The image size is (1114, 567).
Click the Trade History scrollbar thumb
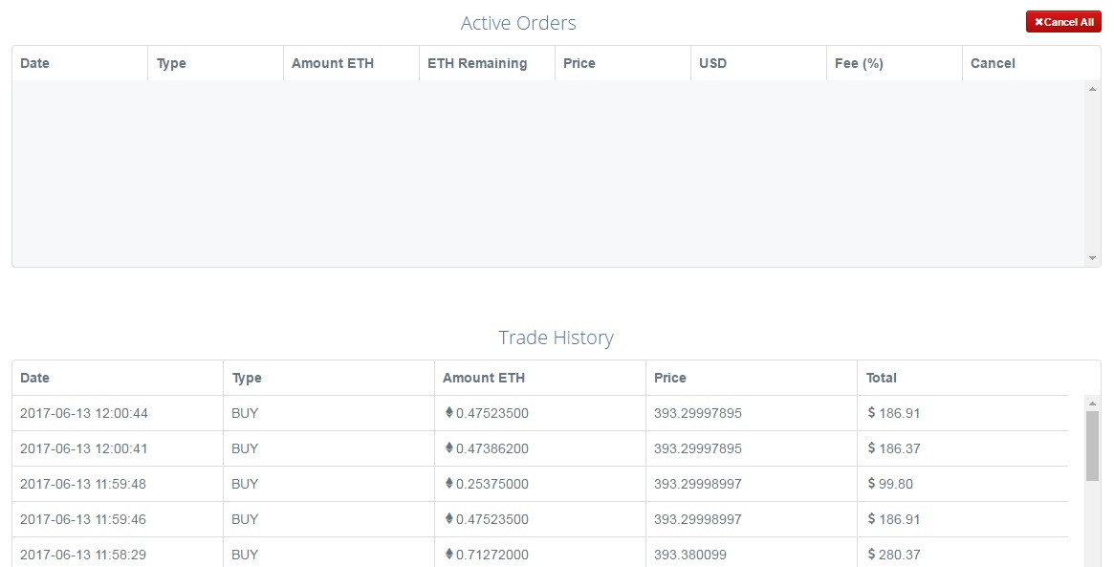[1092, 446]
